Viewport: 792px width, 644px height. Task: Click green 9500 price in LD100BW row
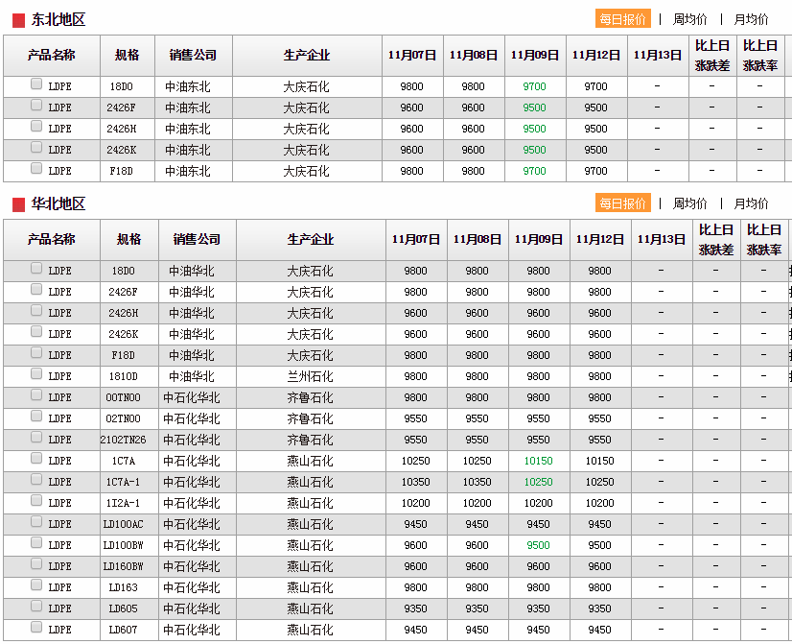[539, 545]
